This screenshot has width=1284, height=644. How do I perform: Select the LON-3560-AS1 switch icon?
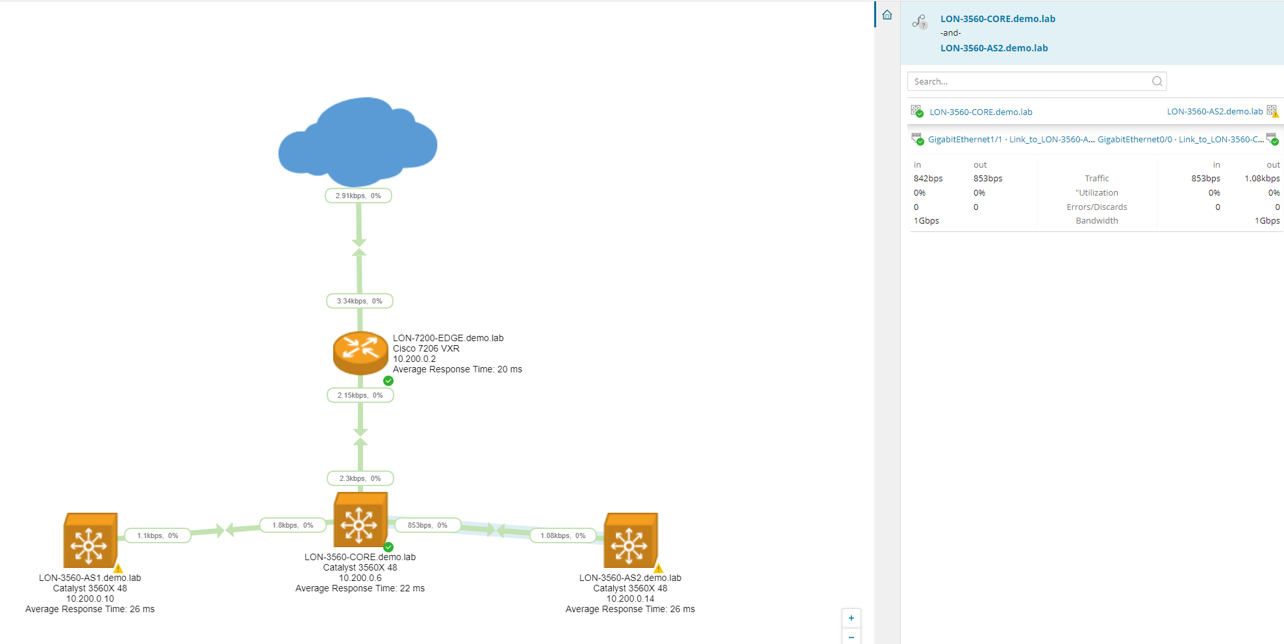tap(90, 540)
